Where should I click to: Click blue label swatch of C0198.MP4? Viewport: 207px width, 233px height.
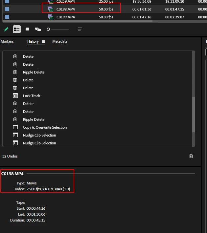pos(7,9)
